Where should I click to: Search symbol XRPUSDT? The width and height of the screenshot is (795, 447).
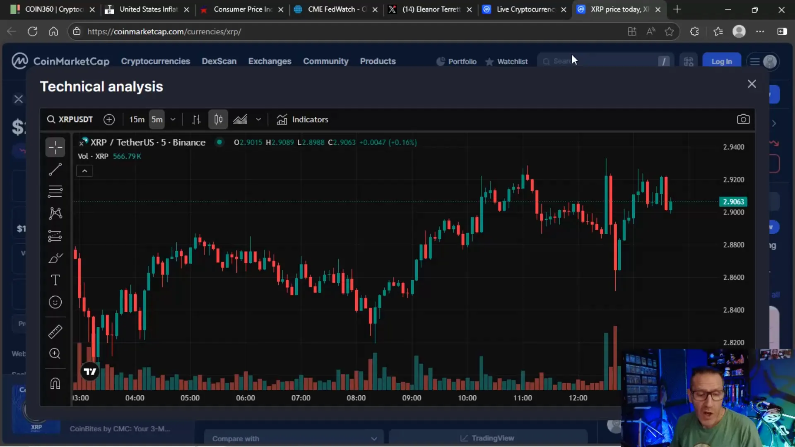[x=70, y=120]
